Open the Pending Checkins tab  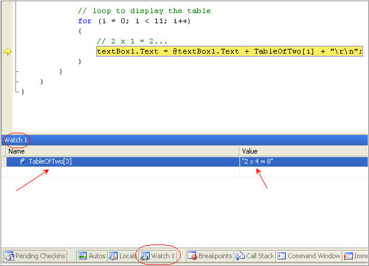(35, 256)
